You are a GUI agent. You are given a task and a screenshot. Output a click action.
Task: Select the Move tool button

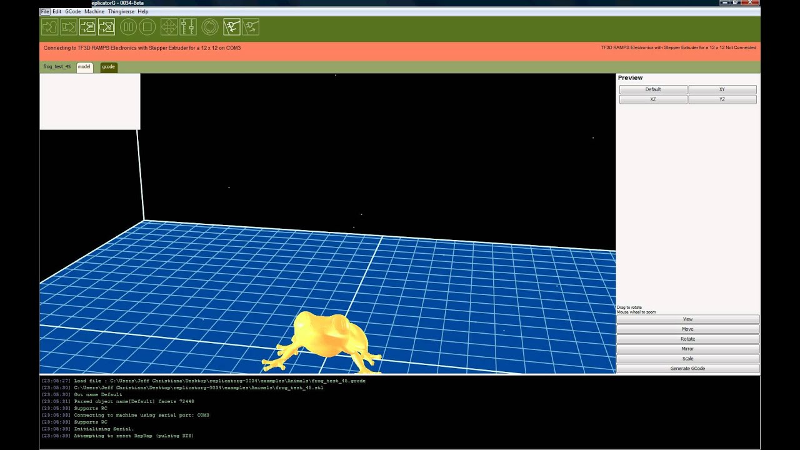coord(687,329)
